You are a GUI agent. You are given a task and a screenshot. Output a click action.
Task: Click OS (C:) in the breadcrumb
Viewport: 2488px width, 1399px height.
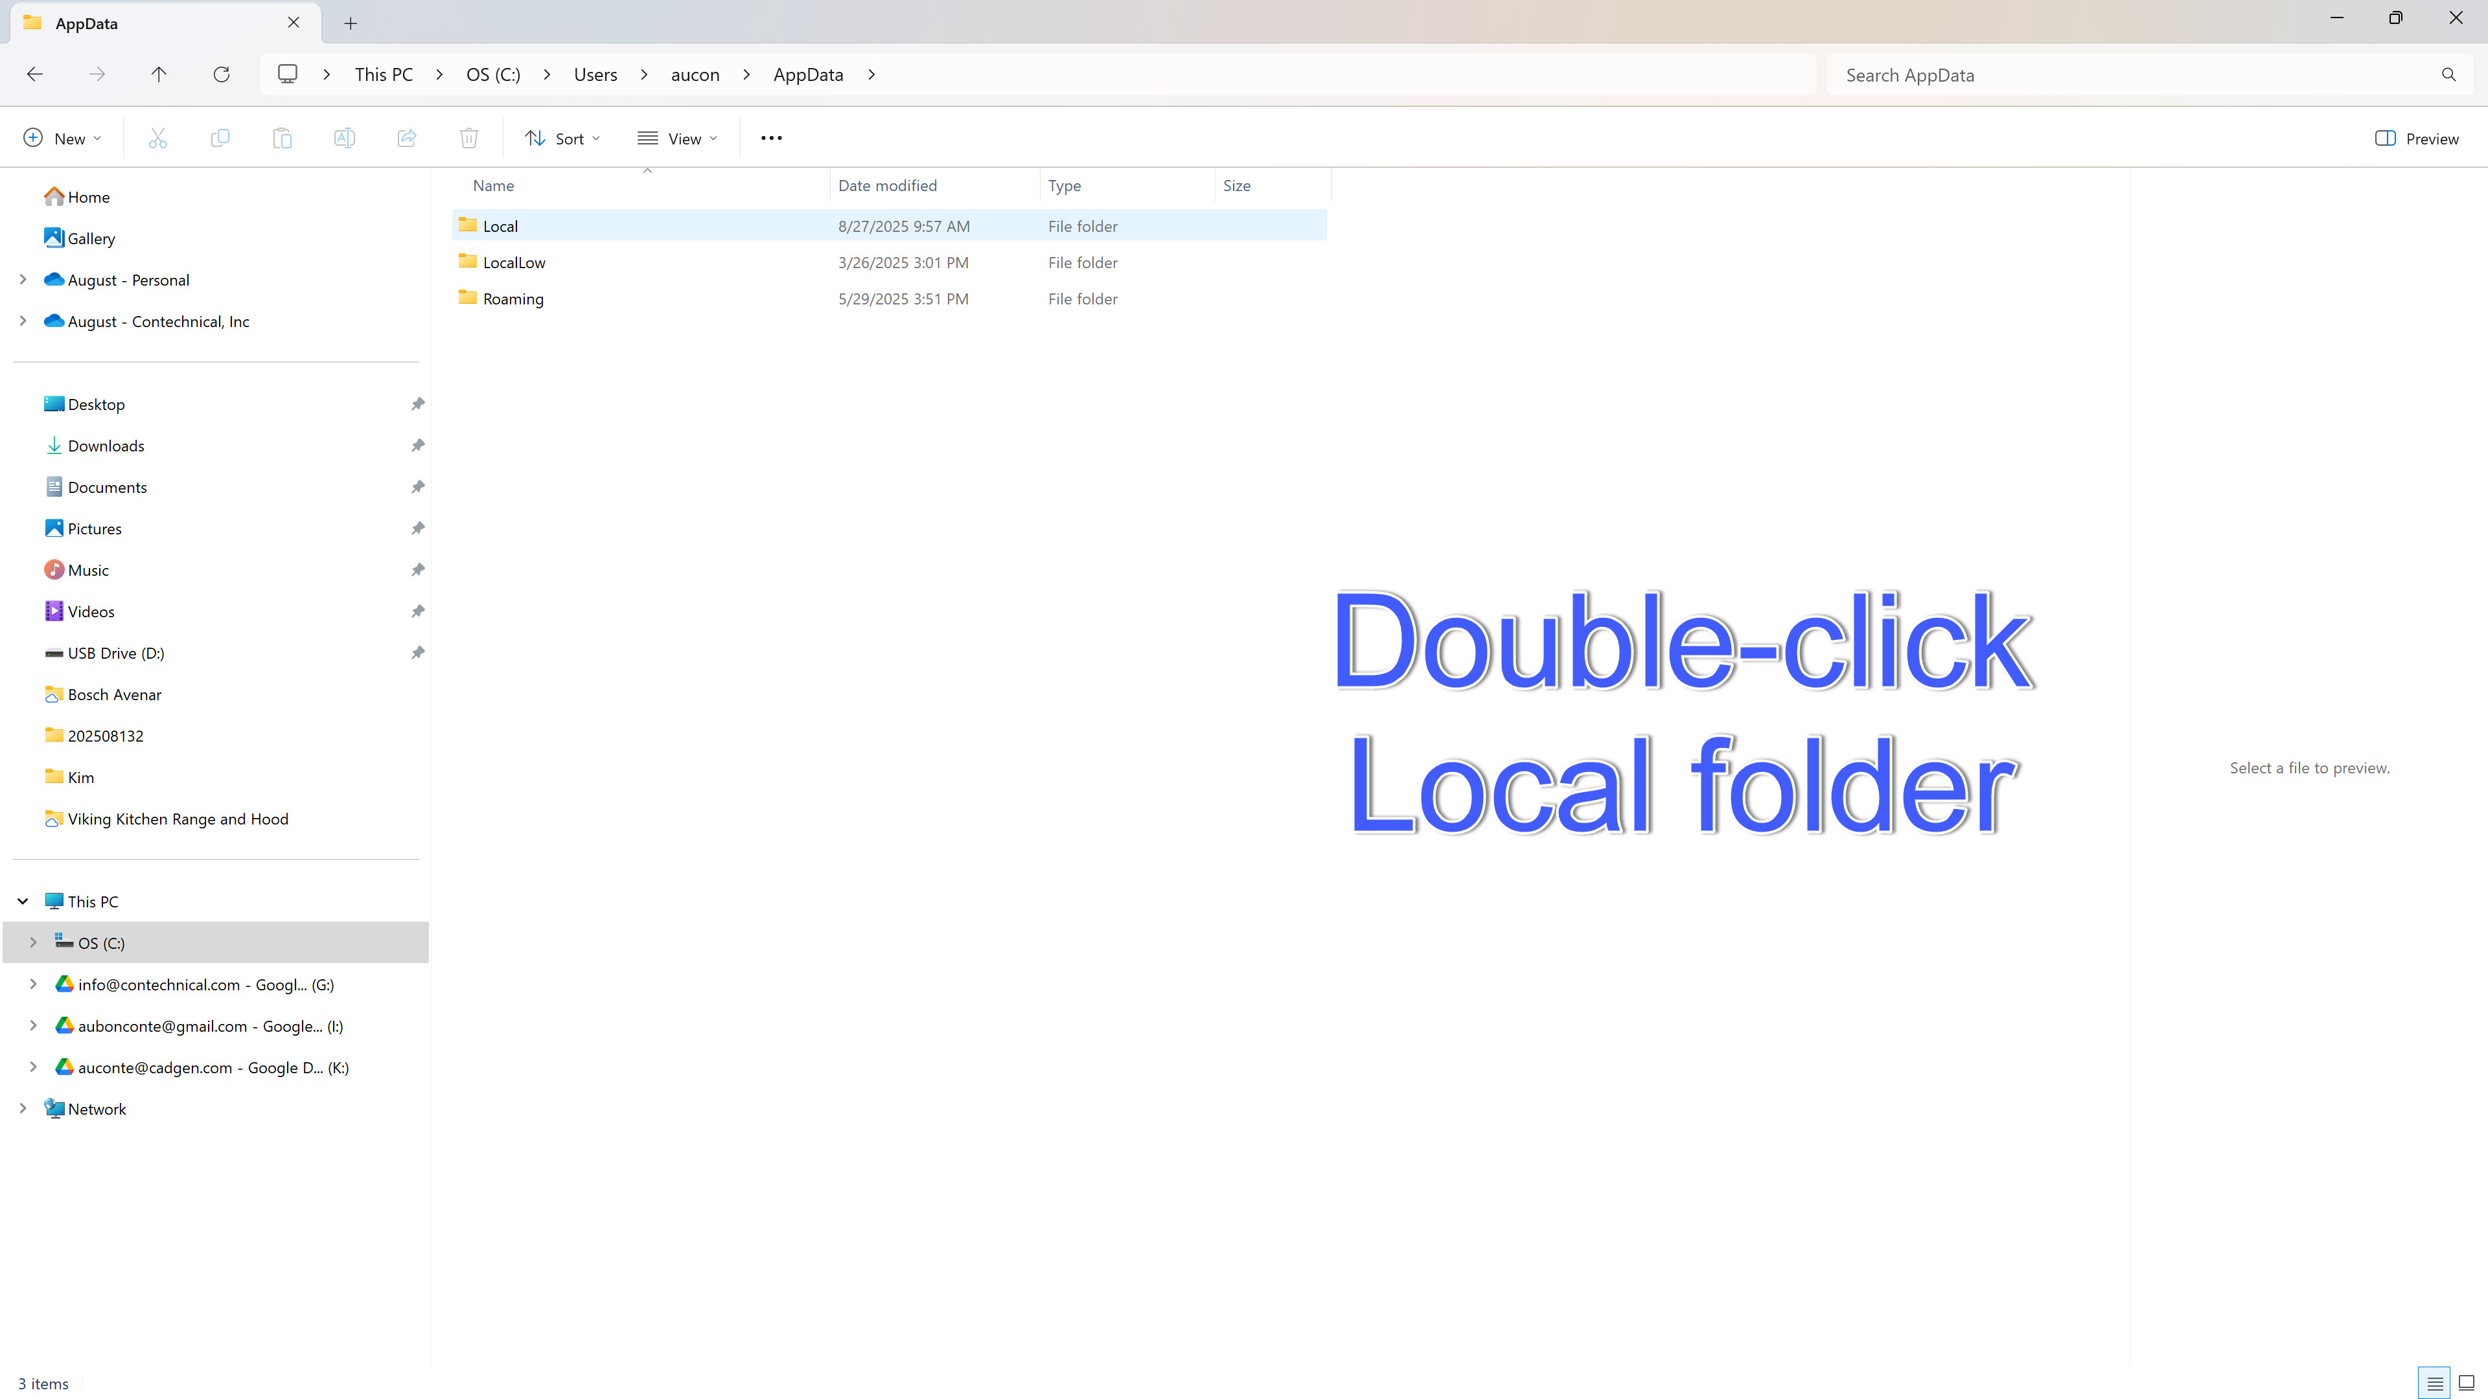coord(492,74)
